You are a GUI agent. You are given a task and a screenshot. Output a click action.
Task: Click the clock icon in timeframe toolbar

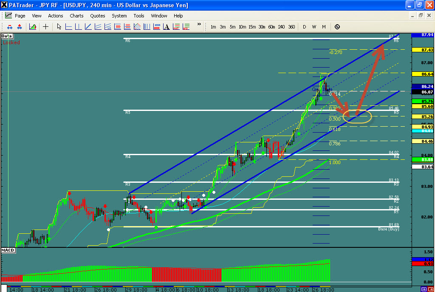[x=337, y=27]
